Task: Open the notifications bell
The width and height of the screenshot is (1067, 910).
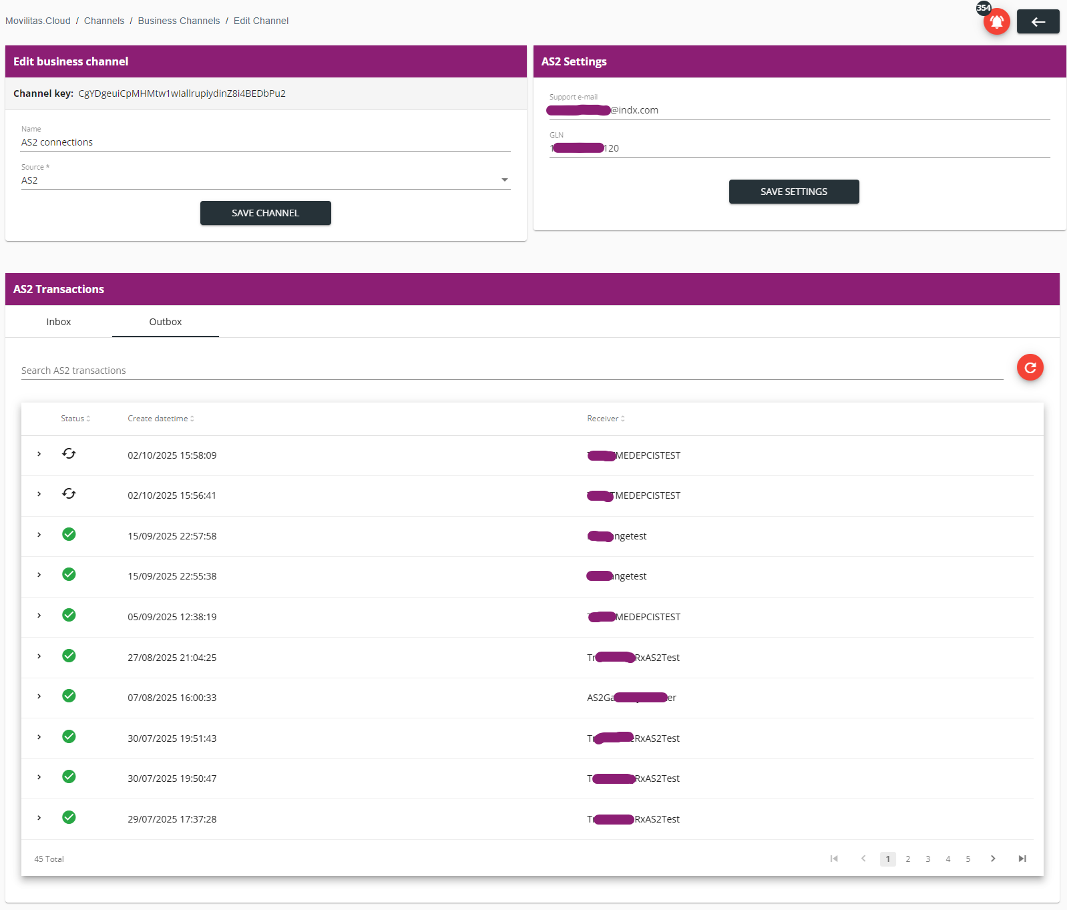Action: pos(996,21)
